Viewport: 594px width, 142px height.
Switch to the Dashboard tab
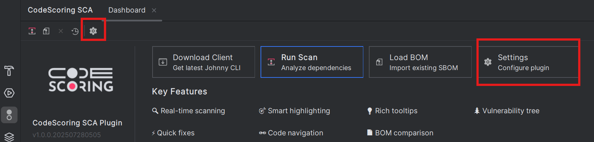127,10
